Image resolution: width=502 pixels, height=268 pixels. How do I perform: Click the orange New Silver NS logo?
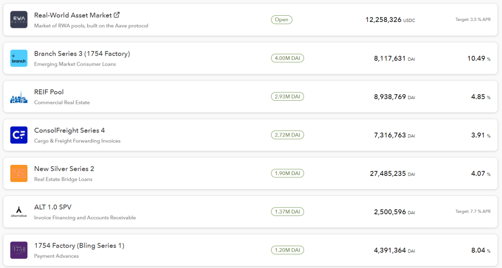pos(19,173)
